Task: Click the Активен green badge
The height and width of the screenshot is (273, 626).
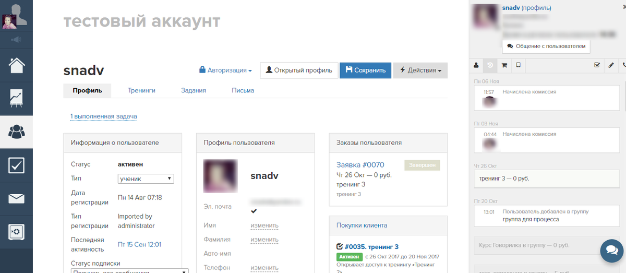Action: coord(349,257)
